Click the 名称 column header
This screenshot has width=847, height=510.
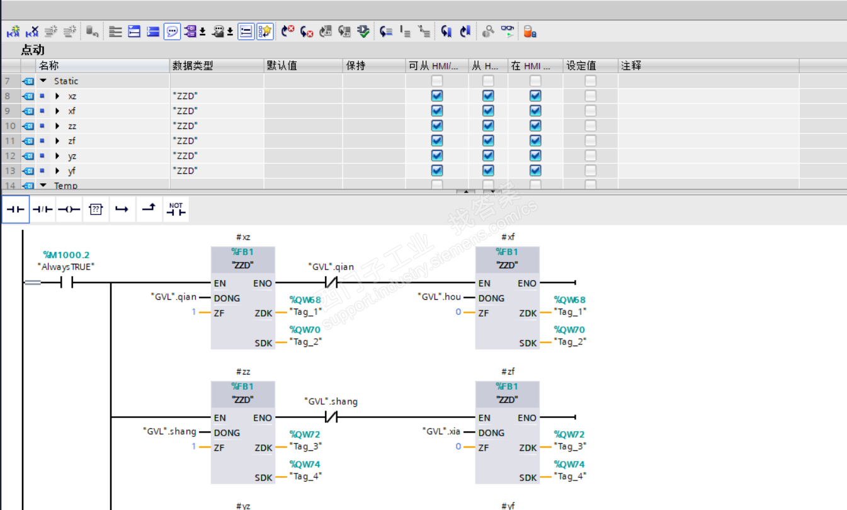103,65
